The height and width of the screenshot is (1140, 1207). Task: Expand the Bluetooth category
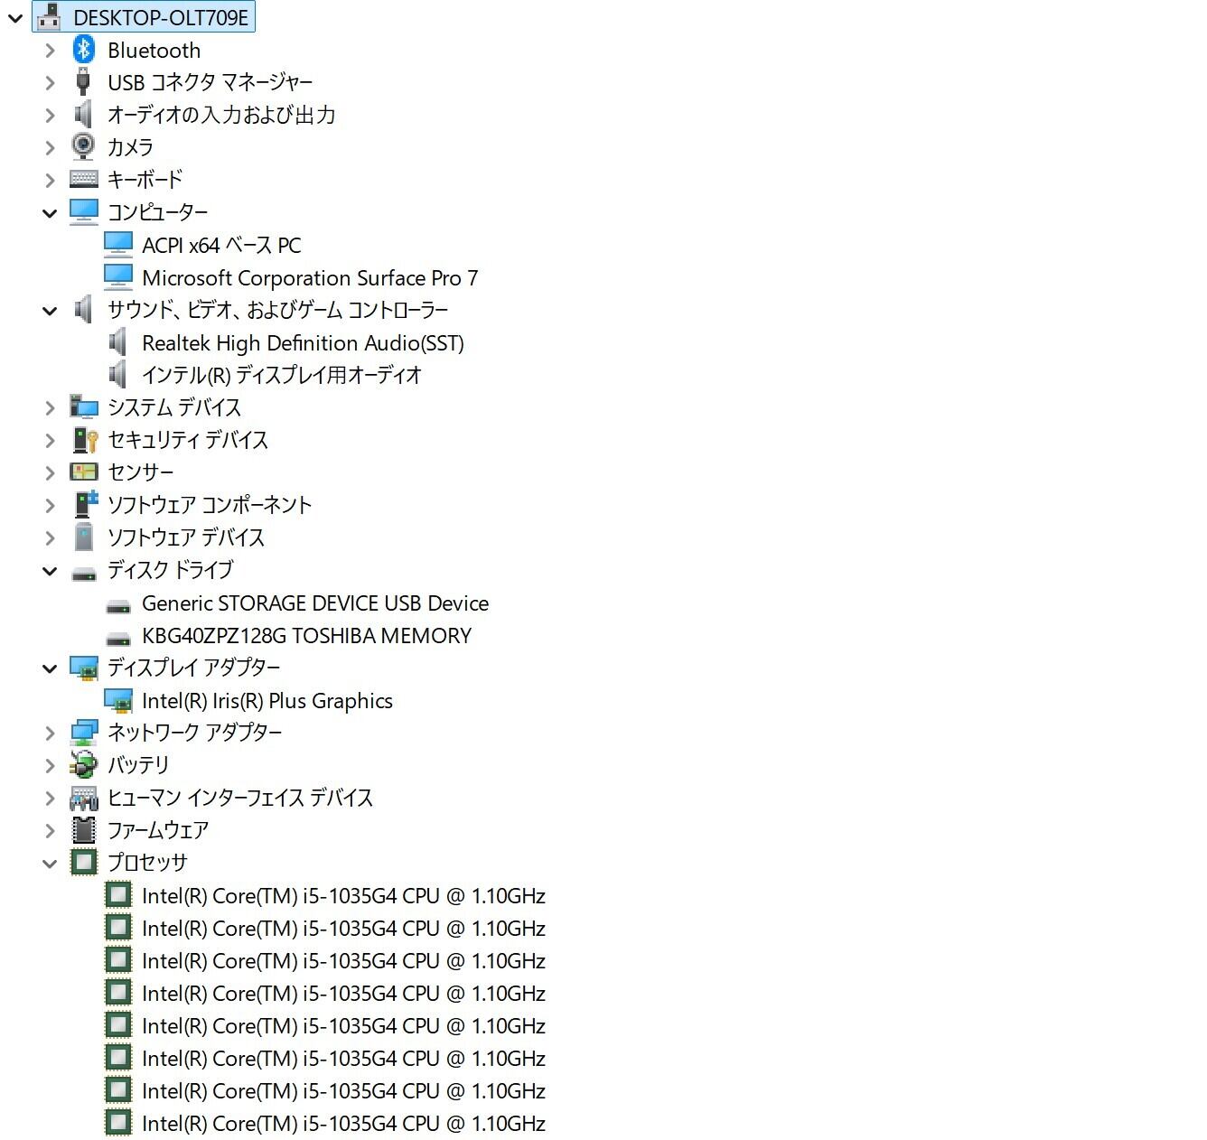[x=51, y=51]
